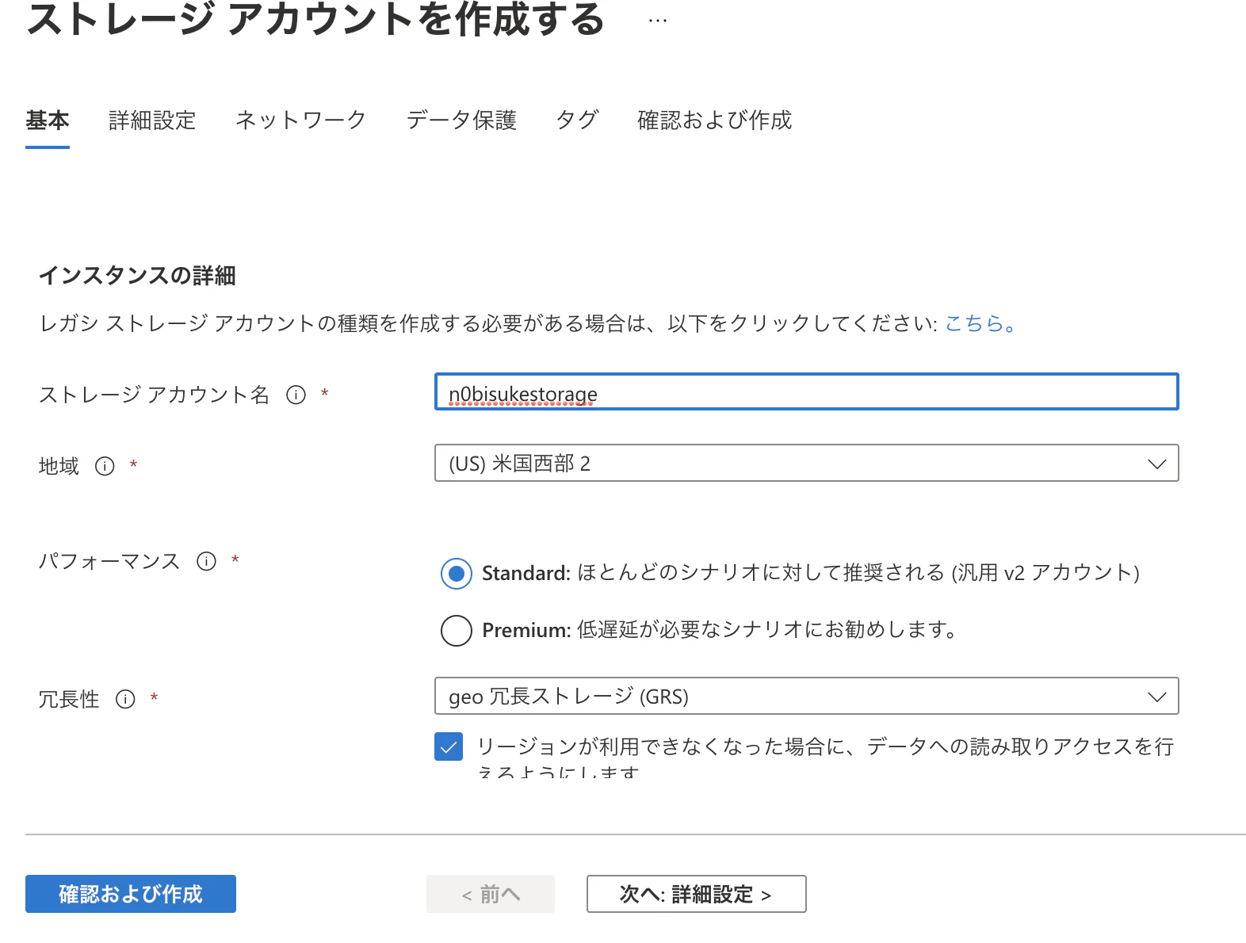Click the blue 確認および作成 button
Image resolution: width=1246 pixels, height=943 pixels.
point(131,894)
